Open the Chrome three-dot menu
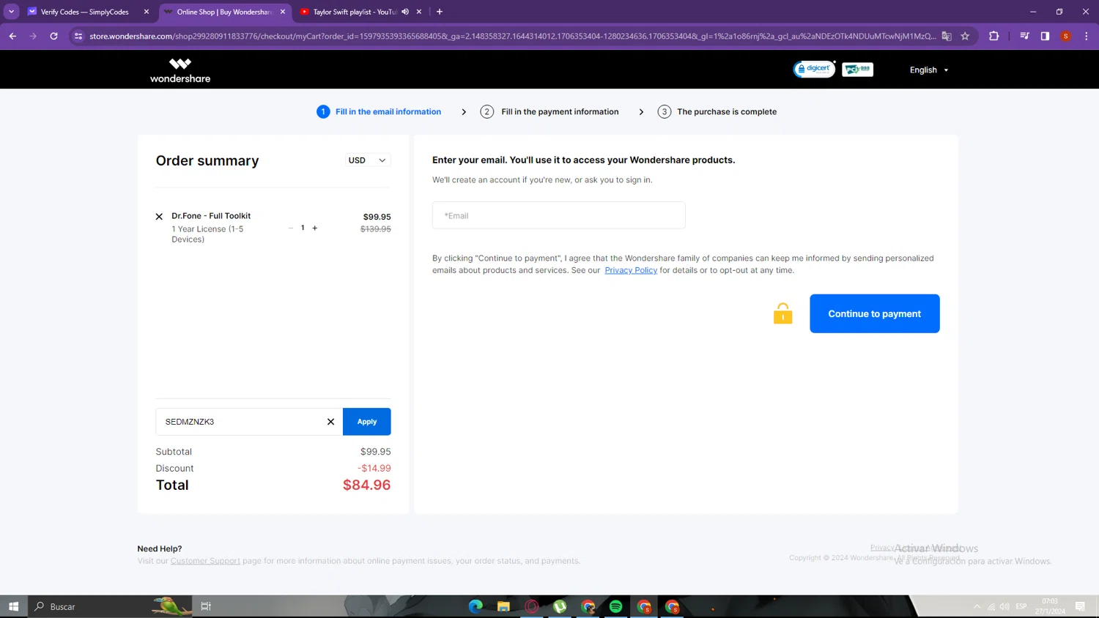Screen dimensions: 1099x618 pos(1087,36)
